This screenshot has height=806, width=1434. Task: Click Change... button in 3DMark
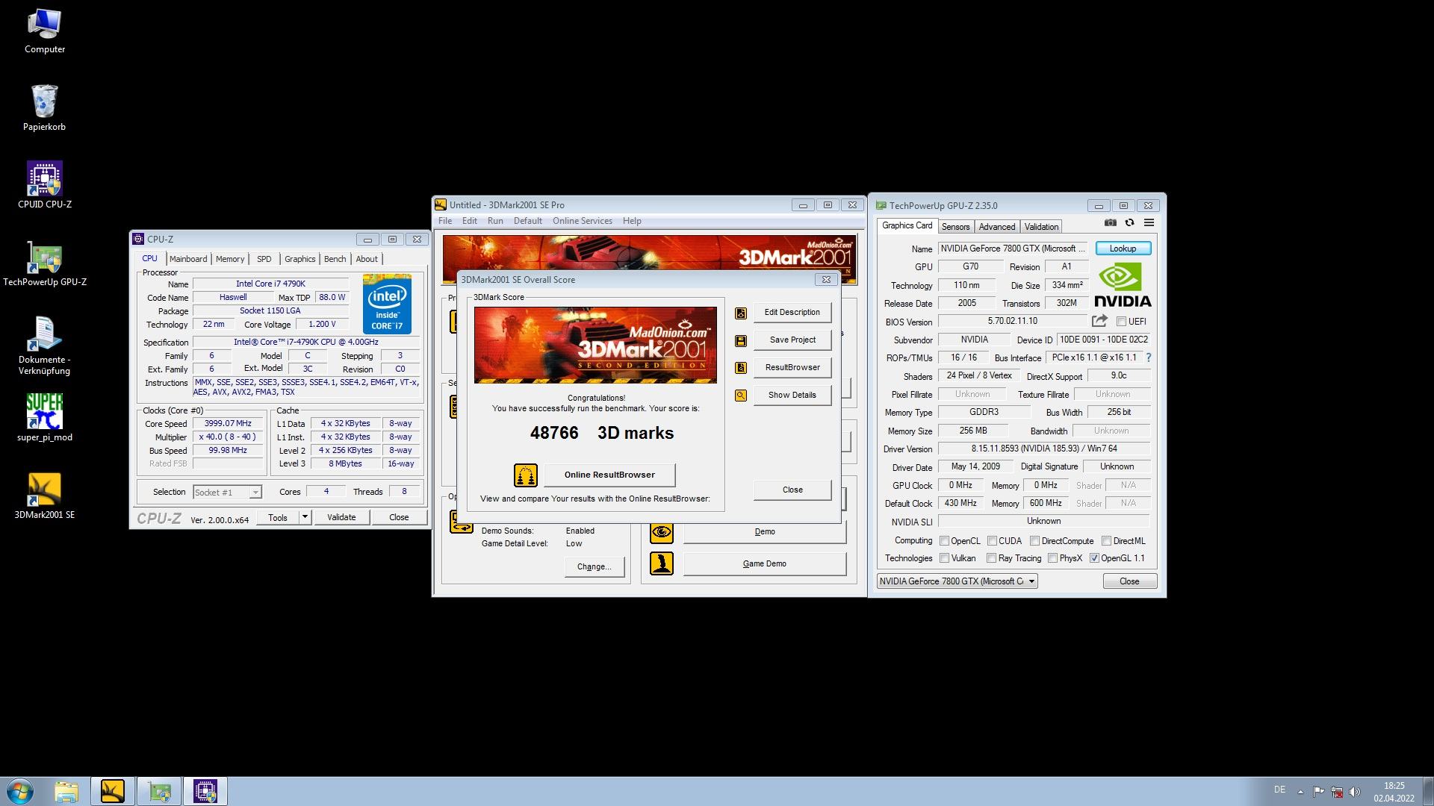click(x=595, y=567)
